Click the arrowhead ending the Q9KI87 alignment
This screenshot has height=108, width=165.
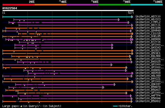[115, 85]
